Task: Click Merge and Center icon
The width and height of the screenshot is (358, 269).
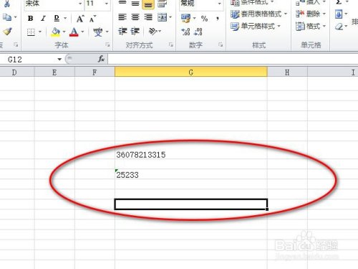Action: [x=163, y=17]
